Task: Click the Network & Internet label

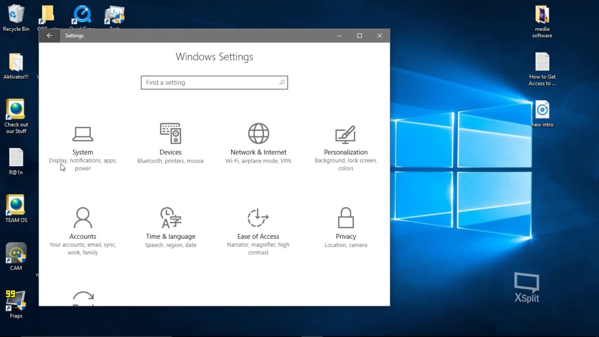Action: (x=258, y=152)
